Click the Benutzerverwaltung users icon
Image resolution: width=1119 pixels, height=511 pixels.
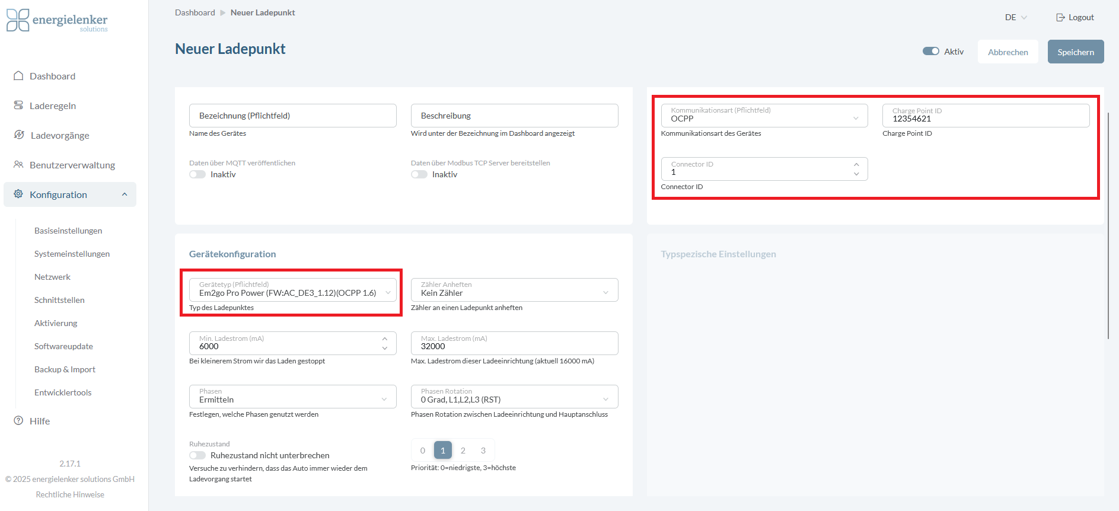click(18, 164)
